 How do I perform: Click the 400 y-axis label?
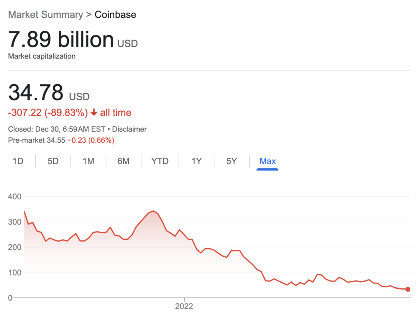tap(15, 197)
